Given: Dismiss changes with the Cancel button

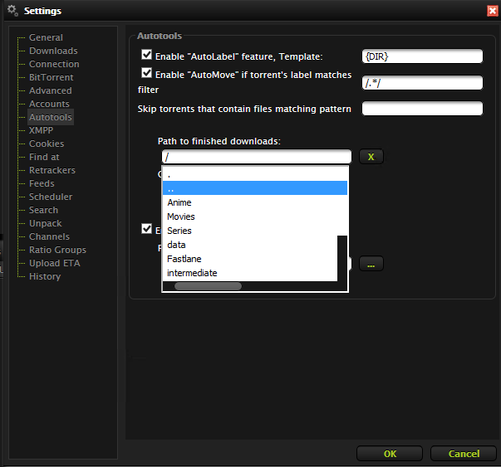Looking at the screenshot, I should (464, 454).
